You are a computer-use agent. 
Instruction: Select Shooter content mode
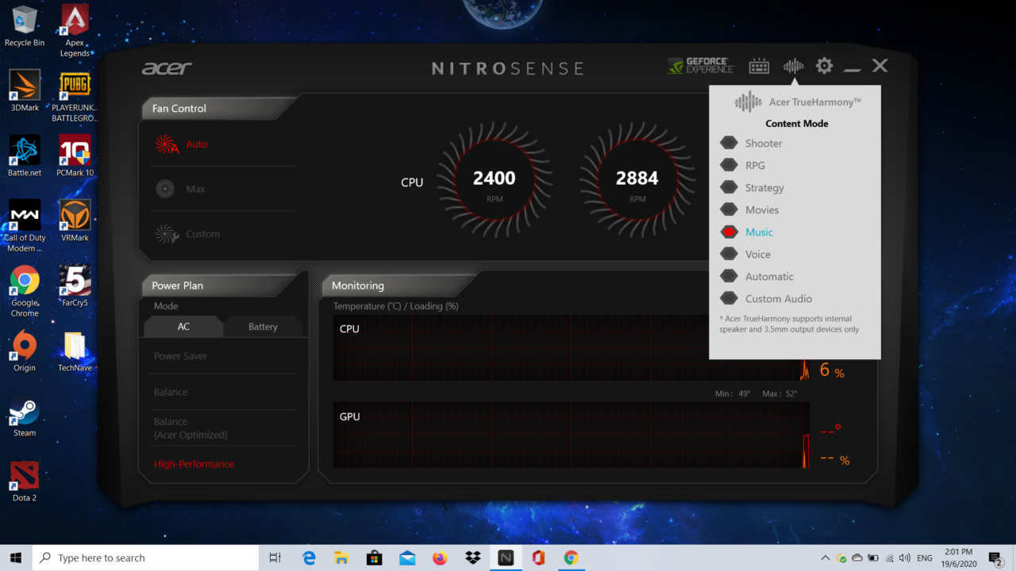(x=763, y=144)
